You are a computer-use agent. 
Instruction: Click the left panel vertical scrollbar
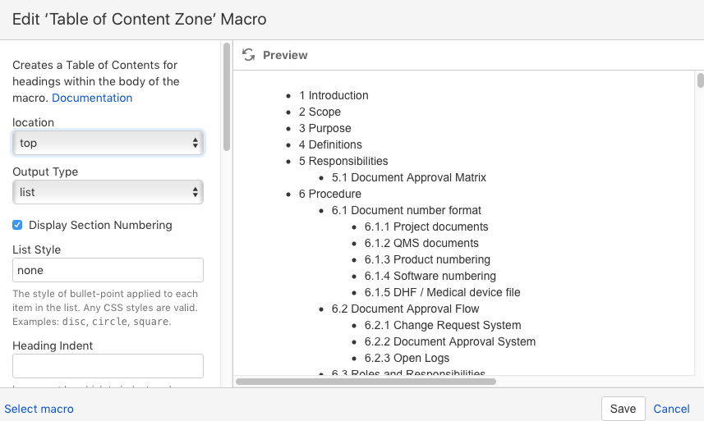tap(227, 97)
